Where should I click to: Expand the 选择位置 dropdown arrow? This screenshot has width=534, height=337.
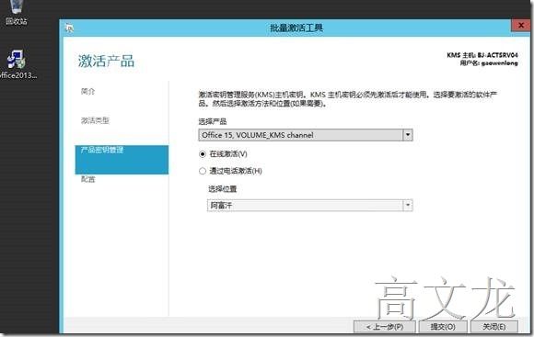(x=408, y=205)
